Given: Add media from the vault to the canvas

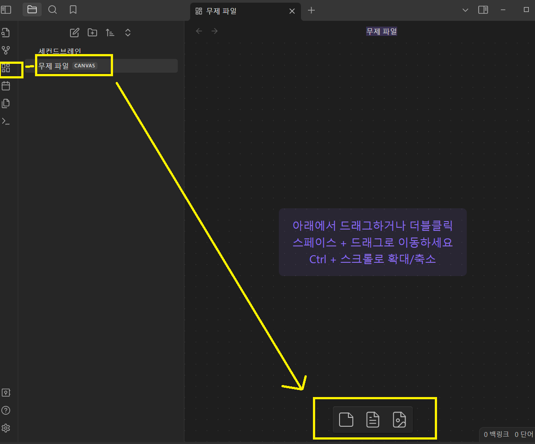Looking at the screenshot, I should (399, 419).
